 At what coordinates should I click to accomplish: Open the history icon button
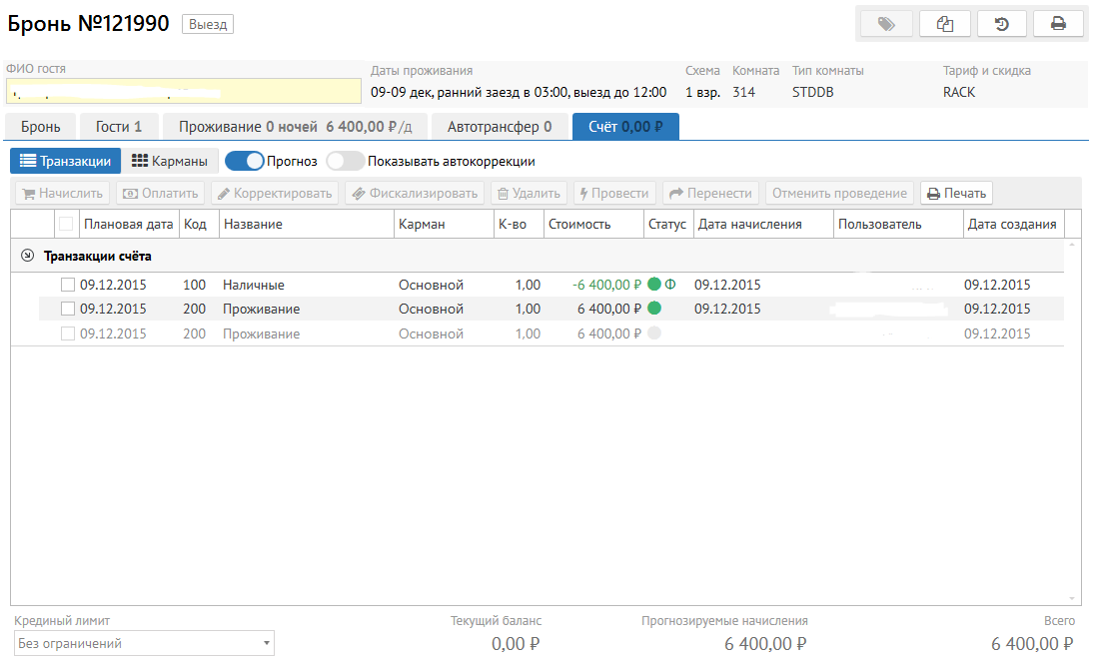1002,24
